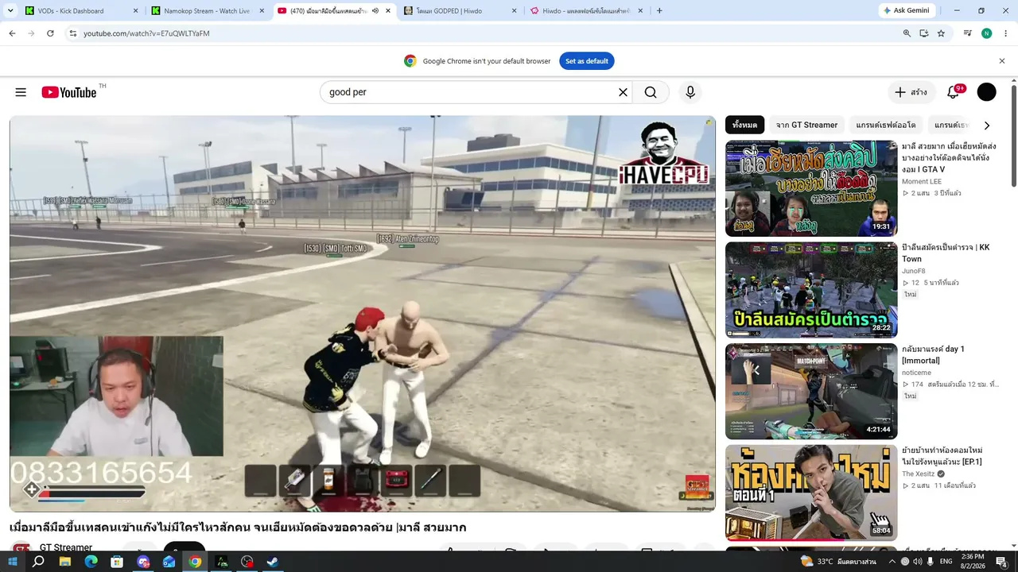
Task: Switch to the last Hiwdo tab
Action: (x=586, y=11)
